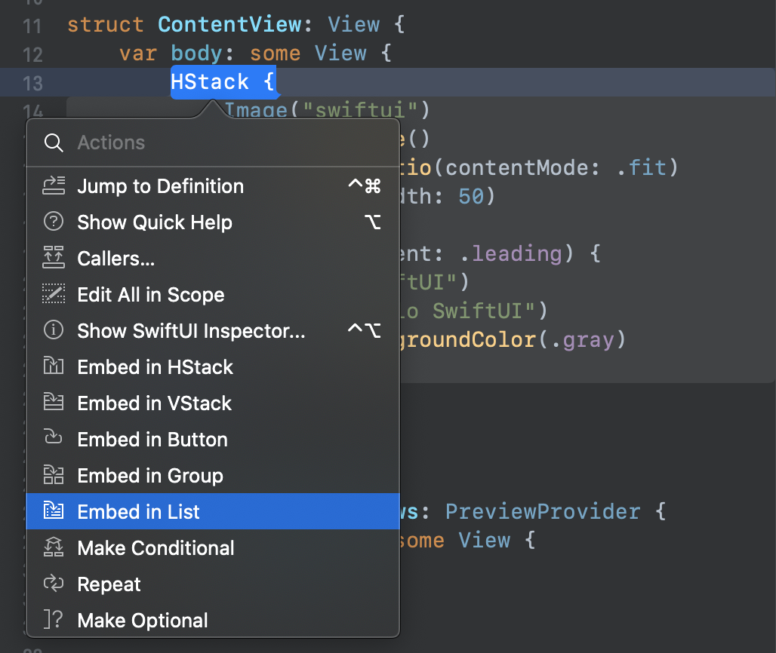Click the Embed in Button icon
The image size is (776, 653).
pyautogui.click(x=54, y=440)
